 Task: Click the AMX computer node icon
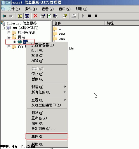(x=9, y=28)
